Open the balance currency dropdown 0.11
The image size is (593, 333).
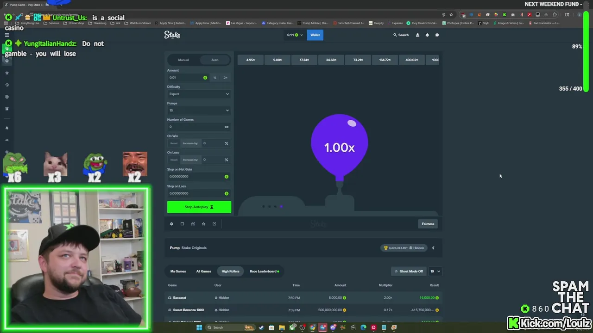(295, 35)
